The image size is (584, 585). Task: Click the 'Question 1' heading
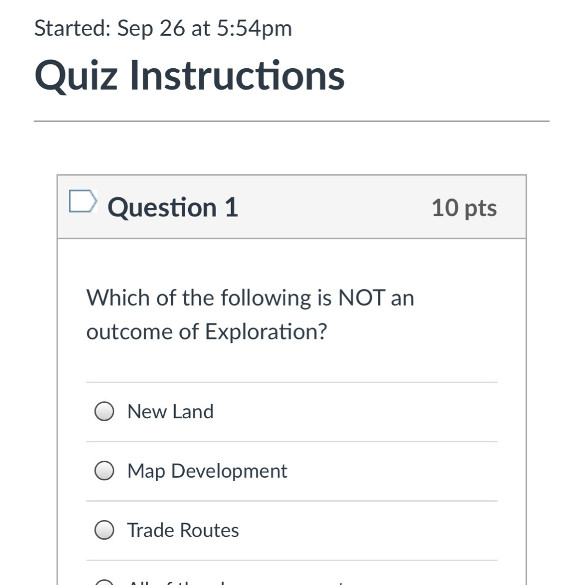[x=173, y=208]
